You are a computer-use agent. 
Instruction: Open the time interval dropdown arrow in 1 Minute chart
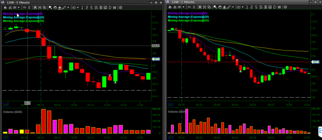pyautogui.click(x=242, y=7)
